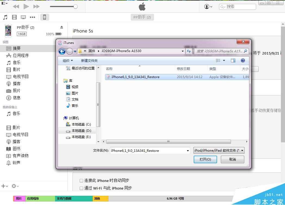Select 库 libraries in navigation tree
Viewport: 285px width, 205px height.
coord(68,81)
